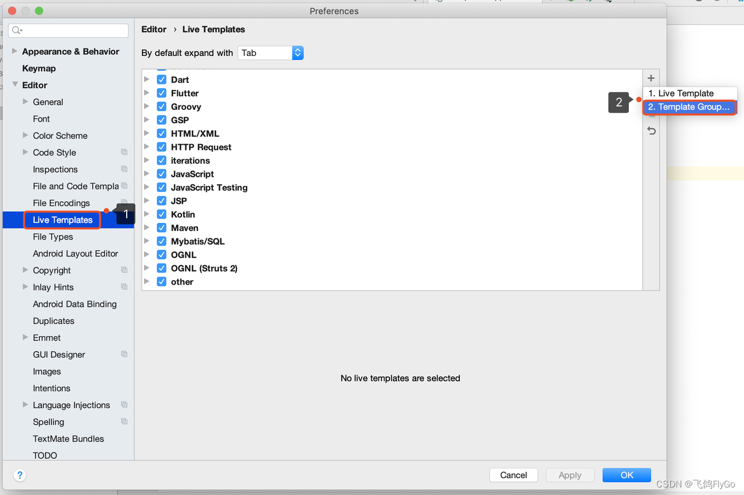Uncheck the Maven template group
This screenshot has height=495, width=744.
pyautogui.click(x=162, y=228)
